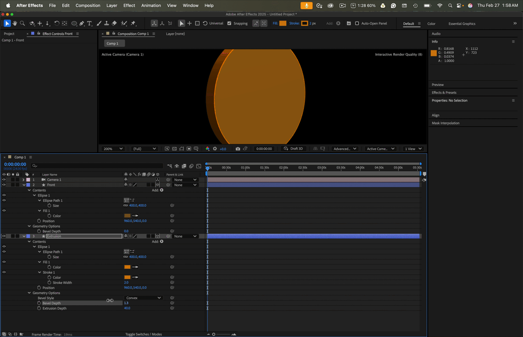This screenshot has width=523, height=337.
Task: Open the 200% magnification dropdown
Action: [113, 149]
